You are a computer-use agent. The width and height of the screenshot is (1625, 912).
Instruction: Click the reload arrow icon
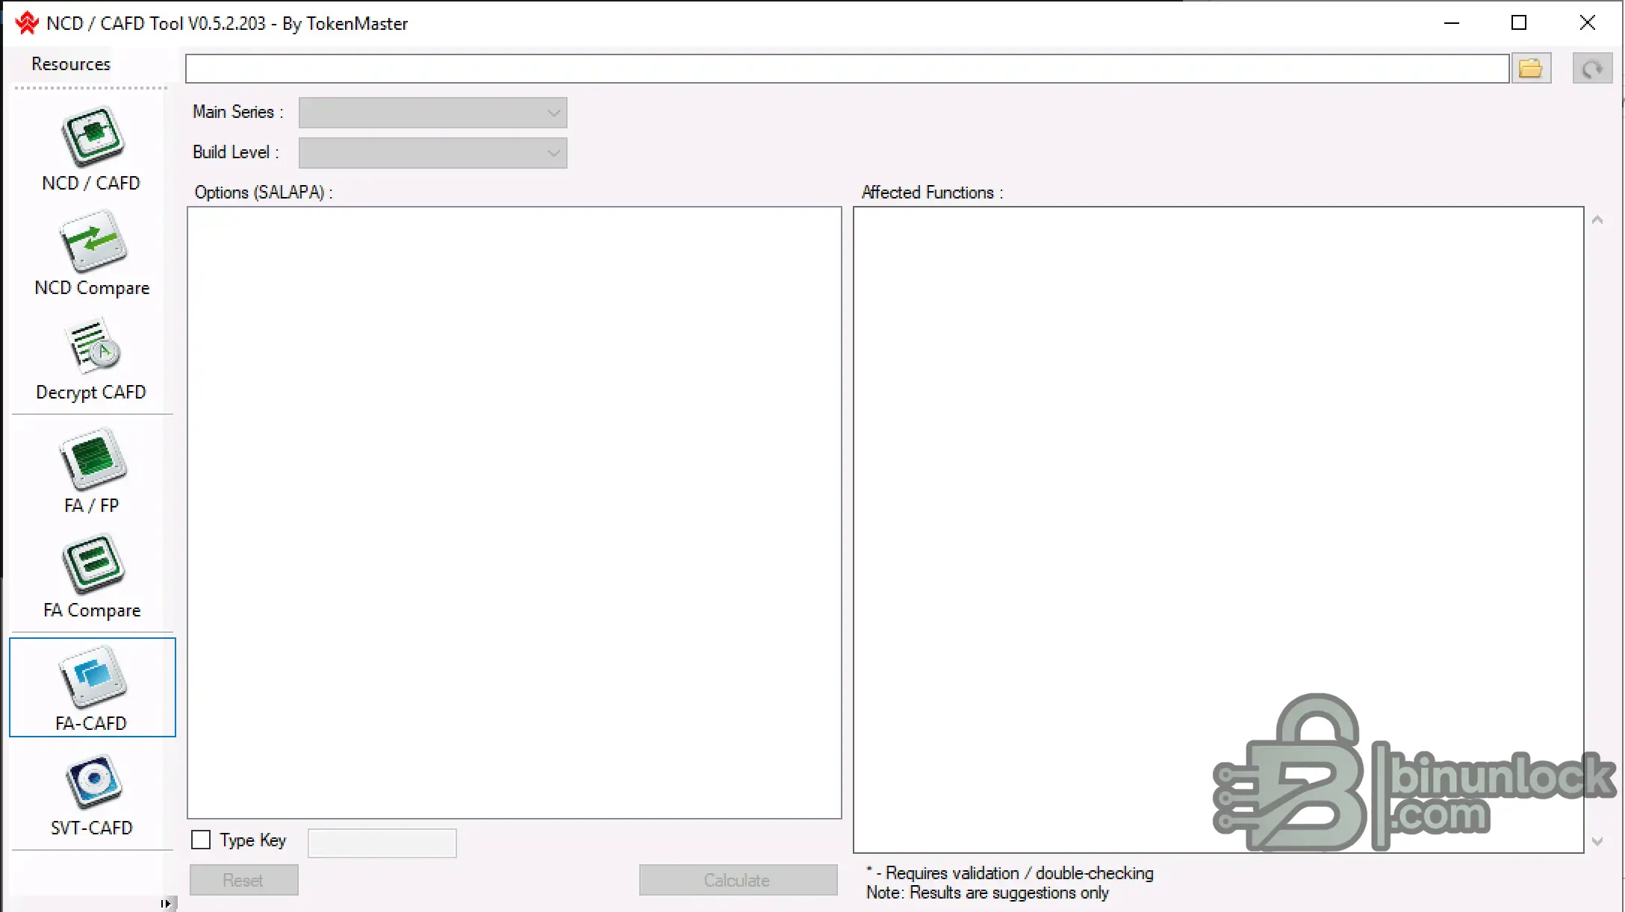coord(1592,69)
